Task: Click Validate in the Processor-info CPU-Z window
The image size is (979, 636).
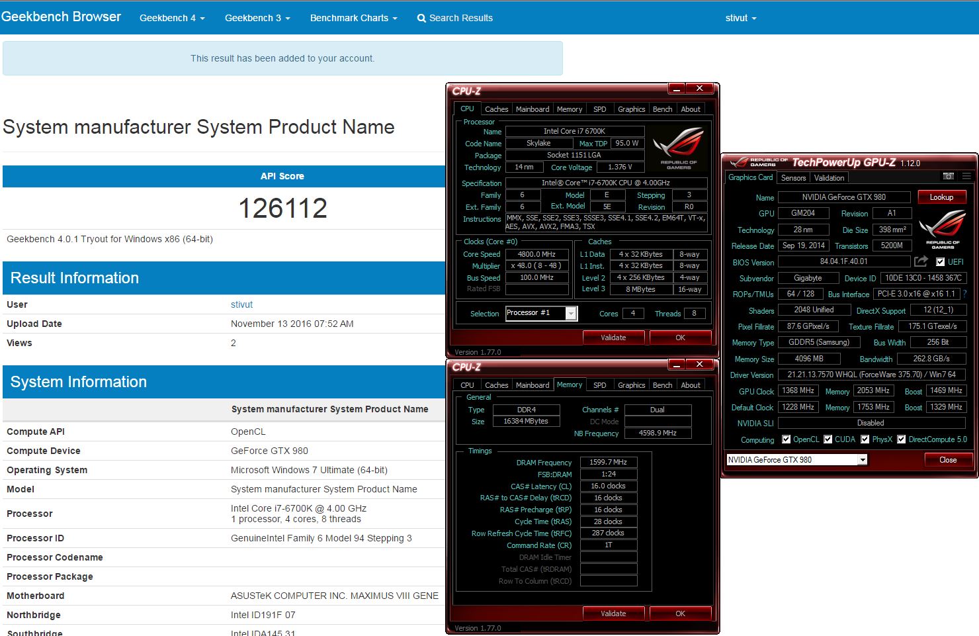Action: (x=613, y=338)
